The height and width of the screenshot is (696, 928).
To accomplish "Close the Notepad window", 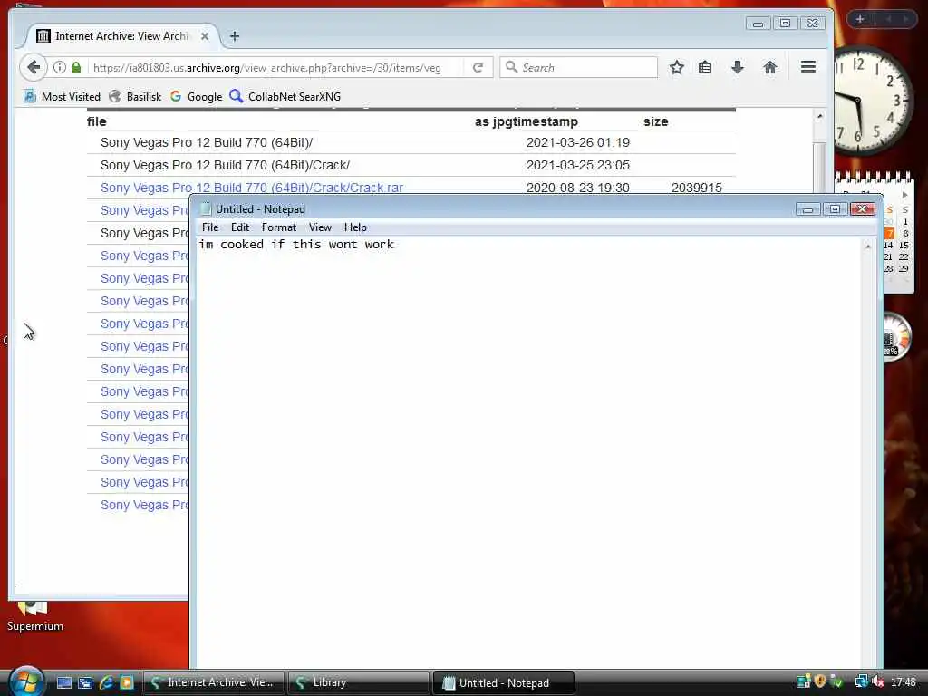I will [863, 209].
